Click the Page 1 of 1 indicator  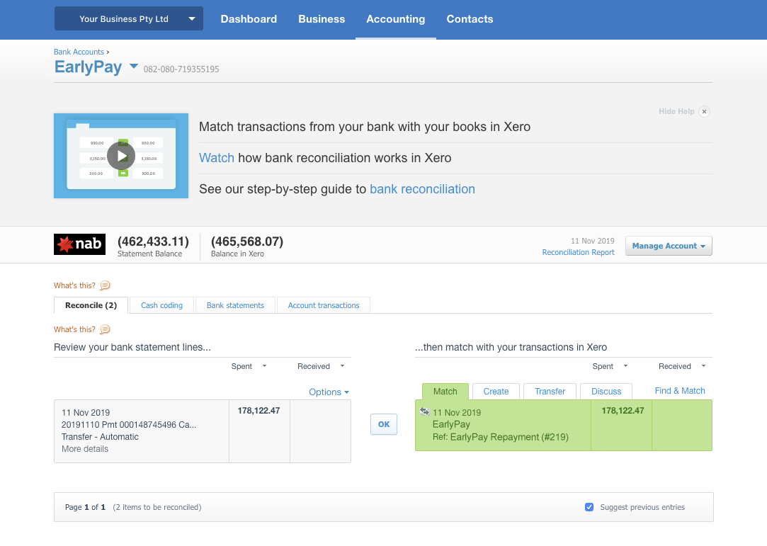pyautogui.click(x=85, y=507)
